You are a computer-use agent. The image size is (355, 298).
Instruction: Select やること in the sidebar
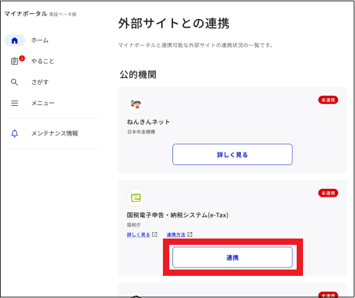pyautogui.click(x=43, y=61)
